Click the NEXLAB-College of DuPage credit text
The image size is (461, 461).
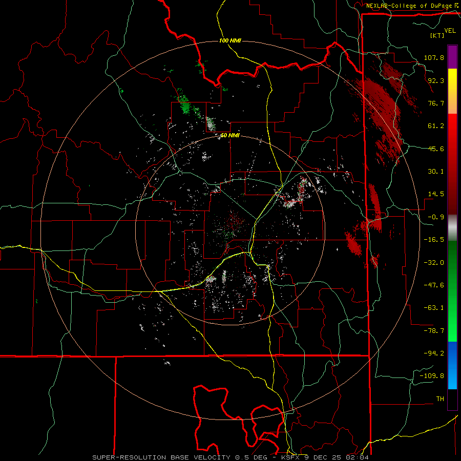(x=410, y=6)
